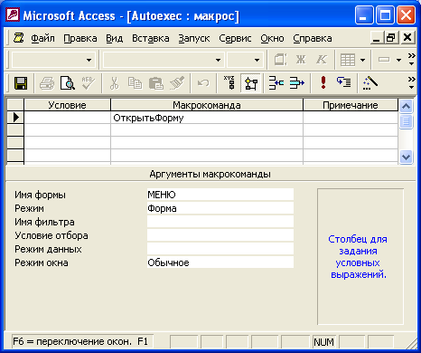Open the font name combo box dropdown
The width and height of the screenshot is (421, 353).
218,60
